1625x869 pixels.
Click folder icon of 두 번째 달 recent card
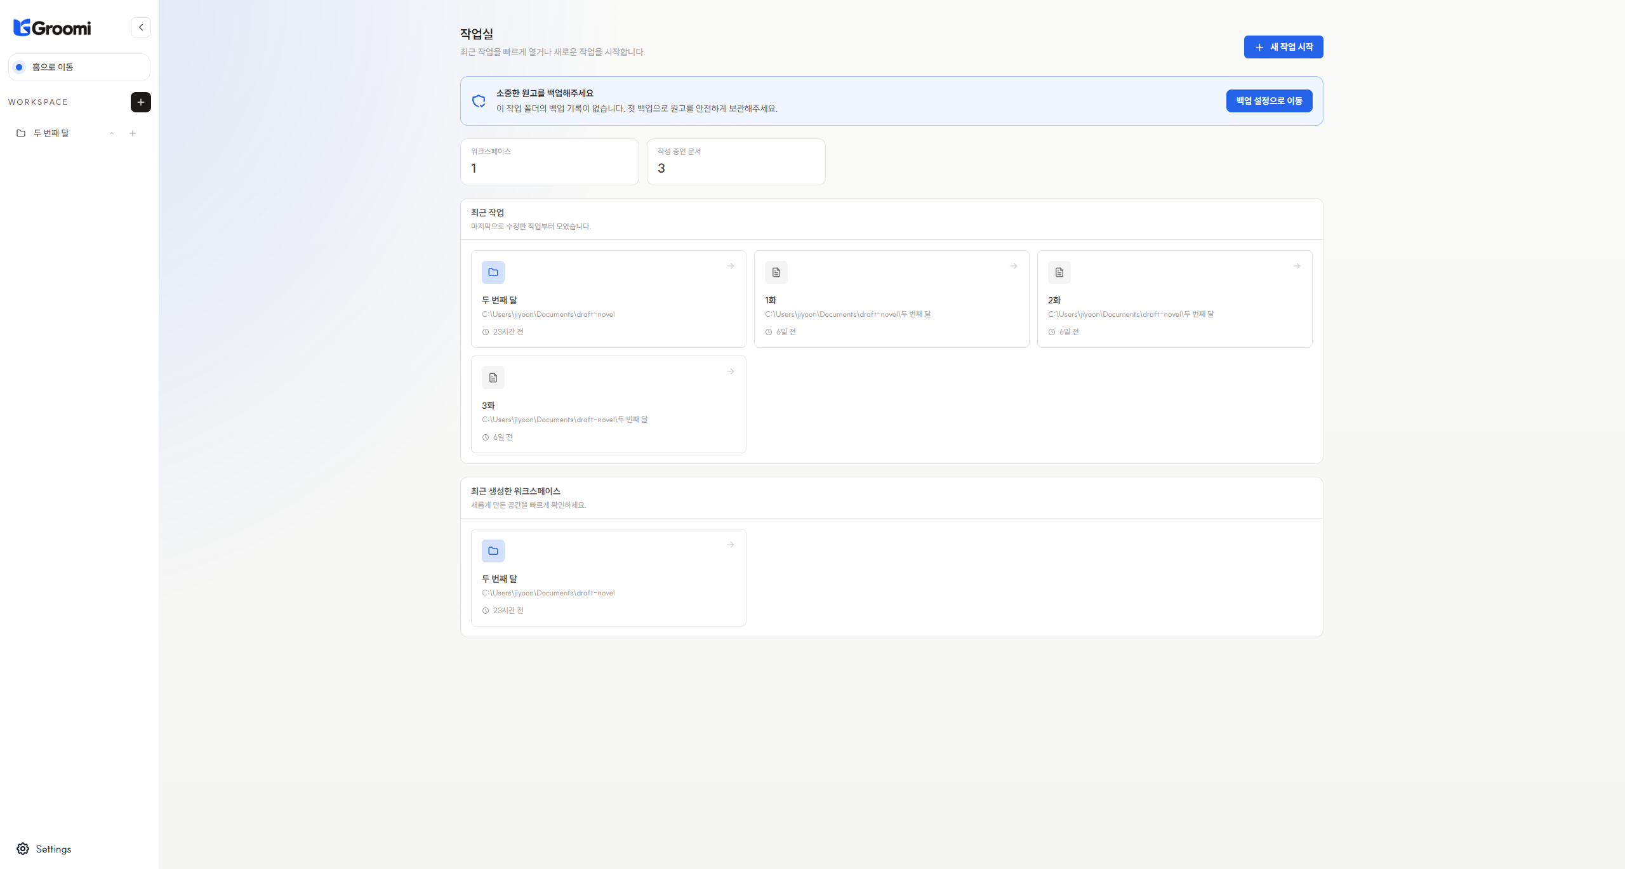pos(493,272)
